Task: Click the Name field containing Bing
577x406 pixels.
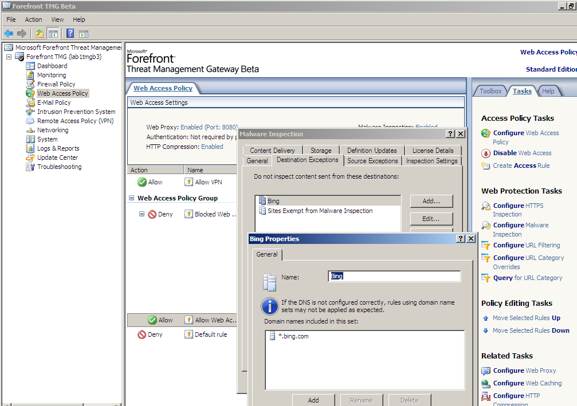Action: (394, 276)
